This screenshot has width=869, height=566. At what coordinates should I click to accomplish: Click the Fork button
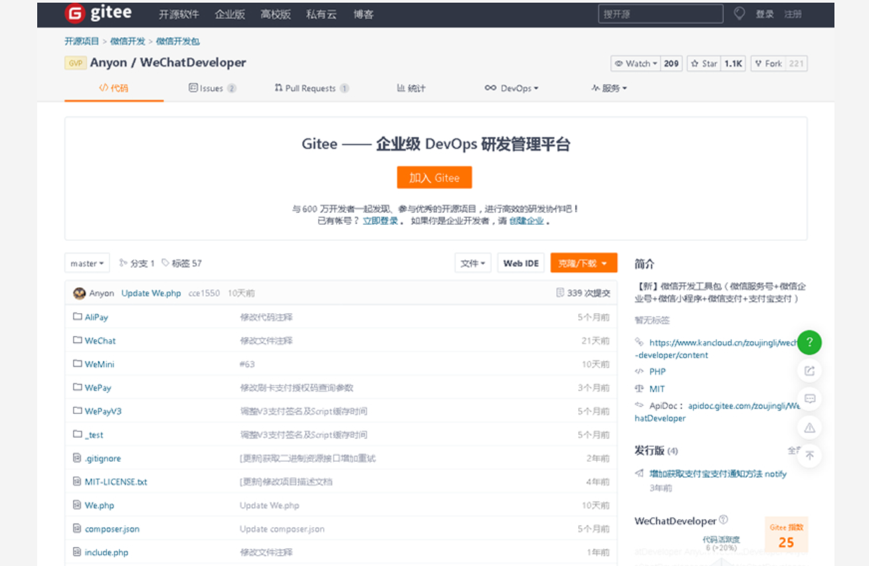(x=769, y=64)
